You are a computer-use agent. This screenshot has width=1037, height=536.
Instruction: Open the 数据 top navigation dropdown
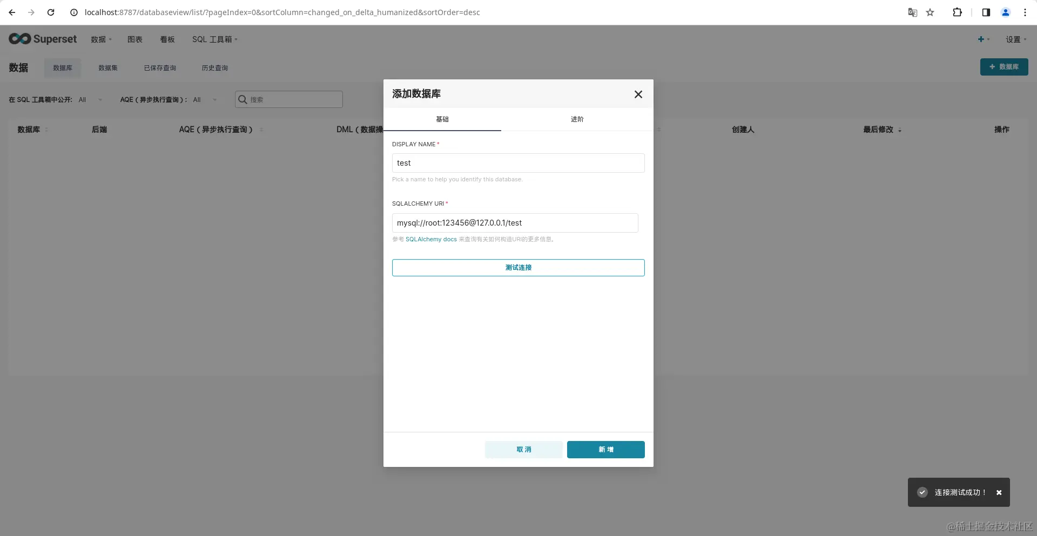point(101,39)
